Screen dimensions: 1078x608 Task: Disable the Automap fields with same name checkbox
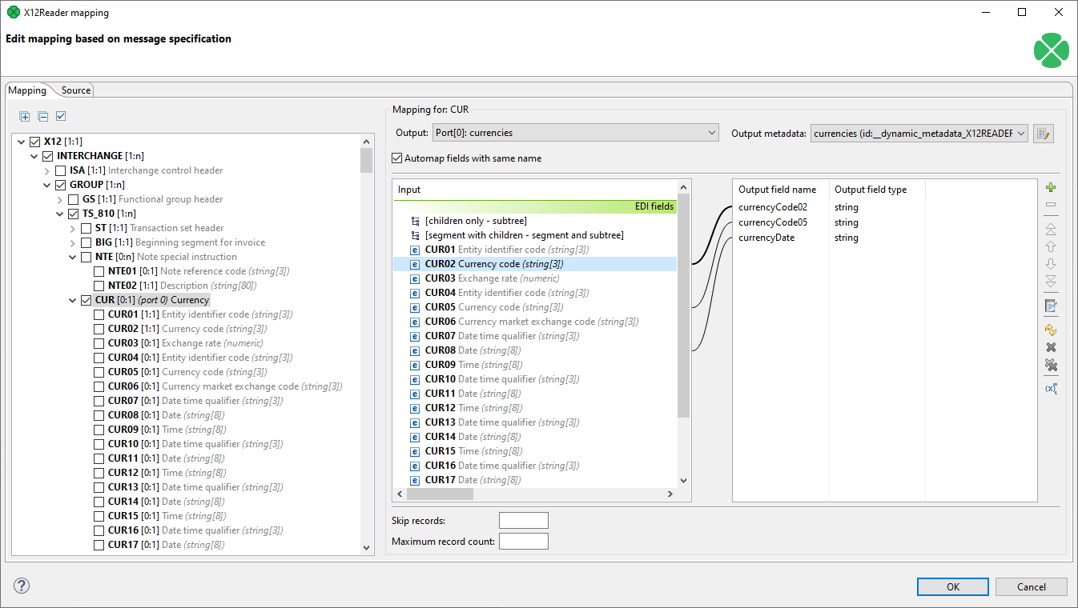pos(396,158)
